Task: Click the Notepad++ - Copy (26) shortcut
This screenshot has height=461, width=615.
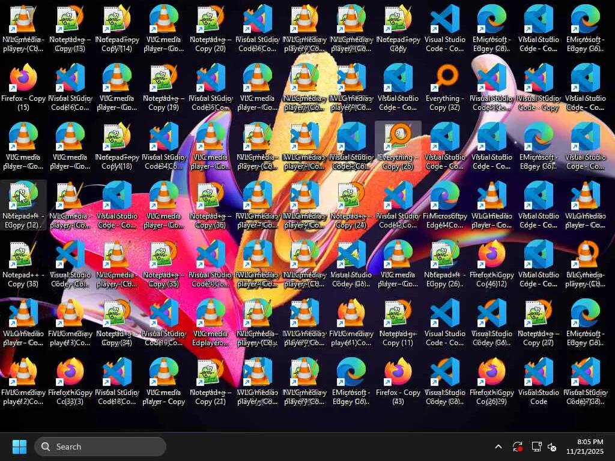Action: pos(445,264)
